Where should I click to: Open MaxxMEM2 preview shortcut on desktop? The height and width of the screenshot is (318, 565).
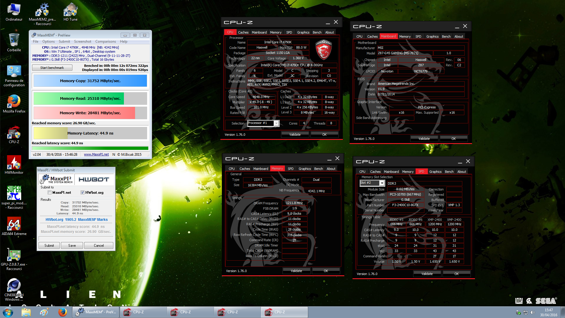pyautogui.click(x=43, y=14)
